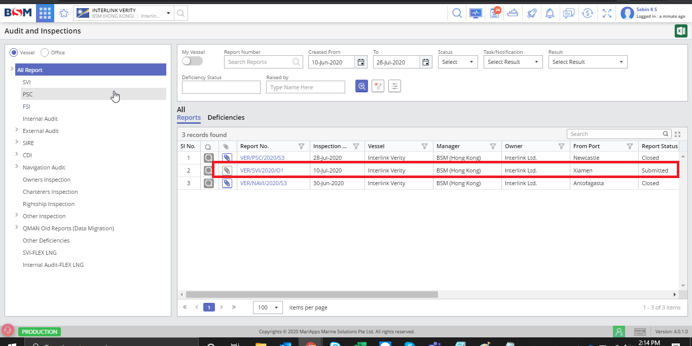Open attachment for VER/PSC/2020/S3 row

[228, 158]
